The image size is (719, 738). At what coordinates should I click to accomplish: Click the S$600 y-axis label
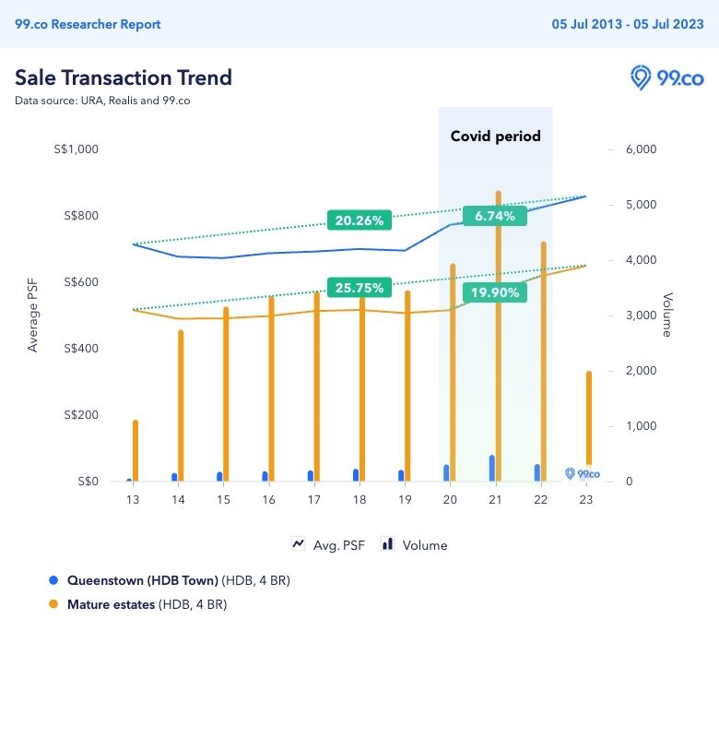(81, 282)
